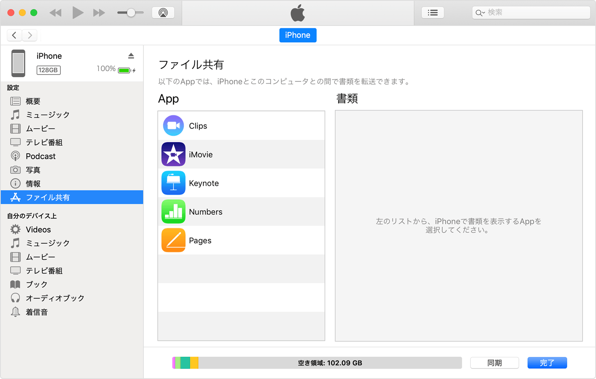
Task: Select Keynote app in file sharing list
Action: (241, 183)
